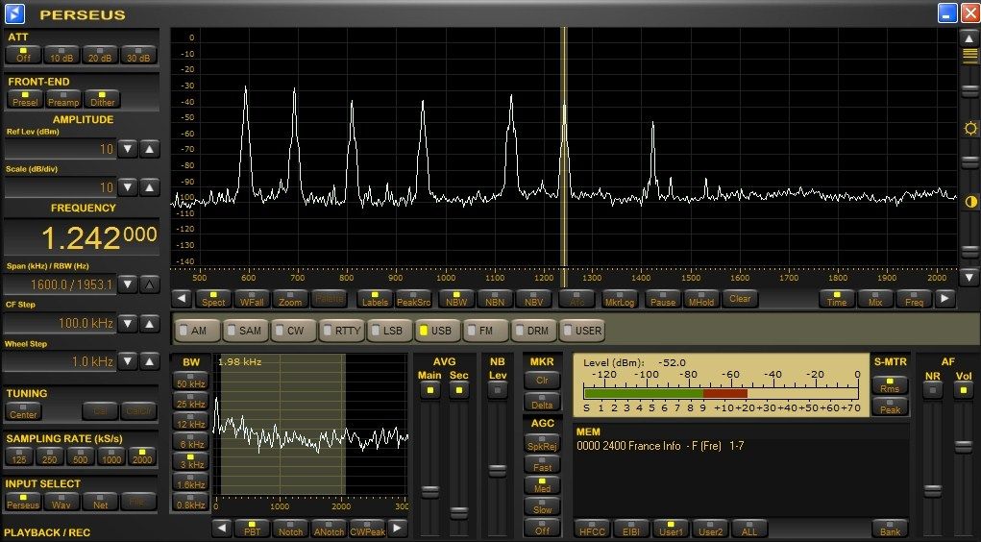Toggle Dither in front-end
The width and height of the screenshot is (981, 542).
pos(102,100)
